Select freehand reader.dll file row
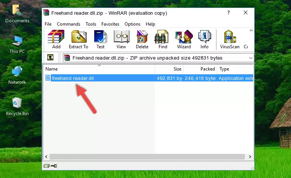The width and height of the screenshot is (291, 178). pos(148,78)
